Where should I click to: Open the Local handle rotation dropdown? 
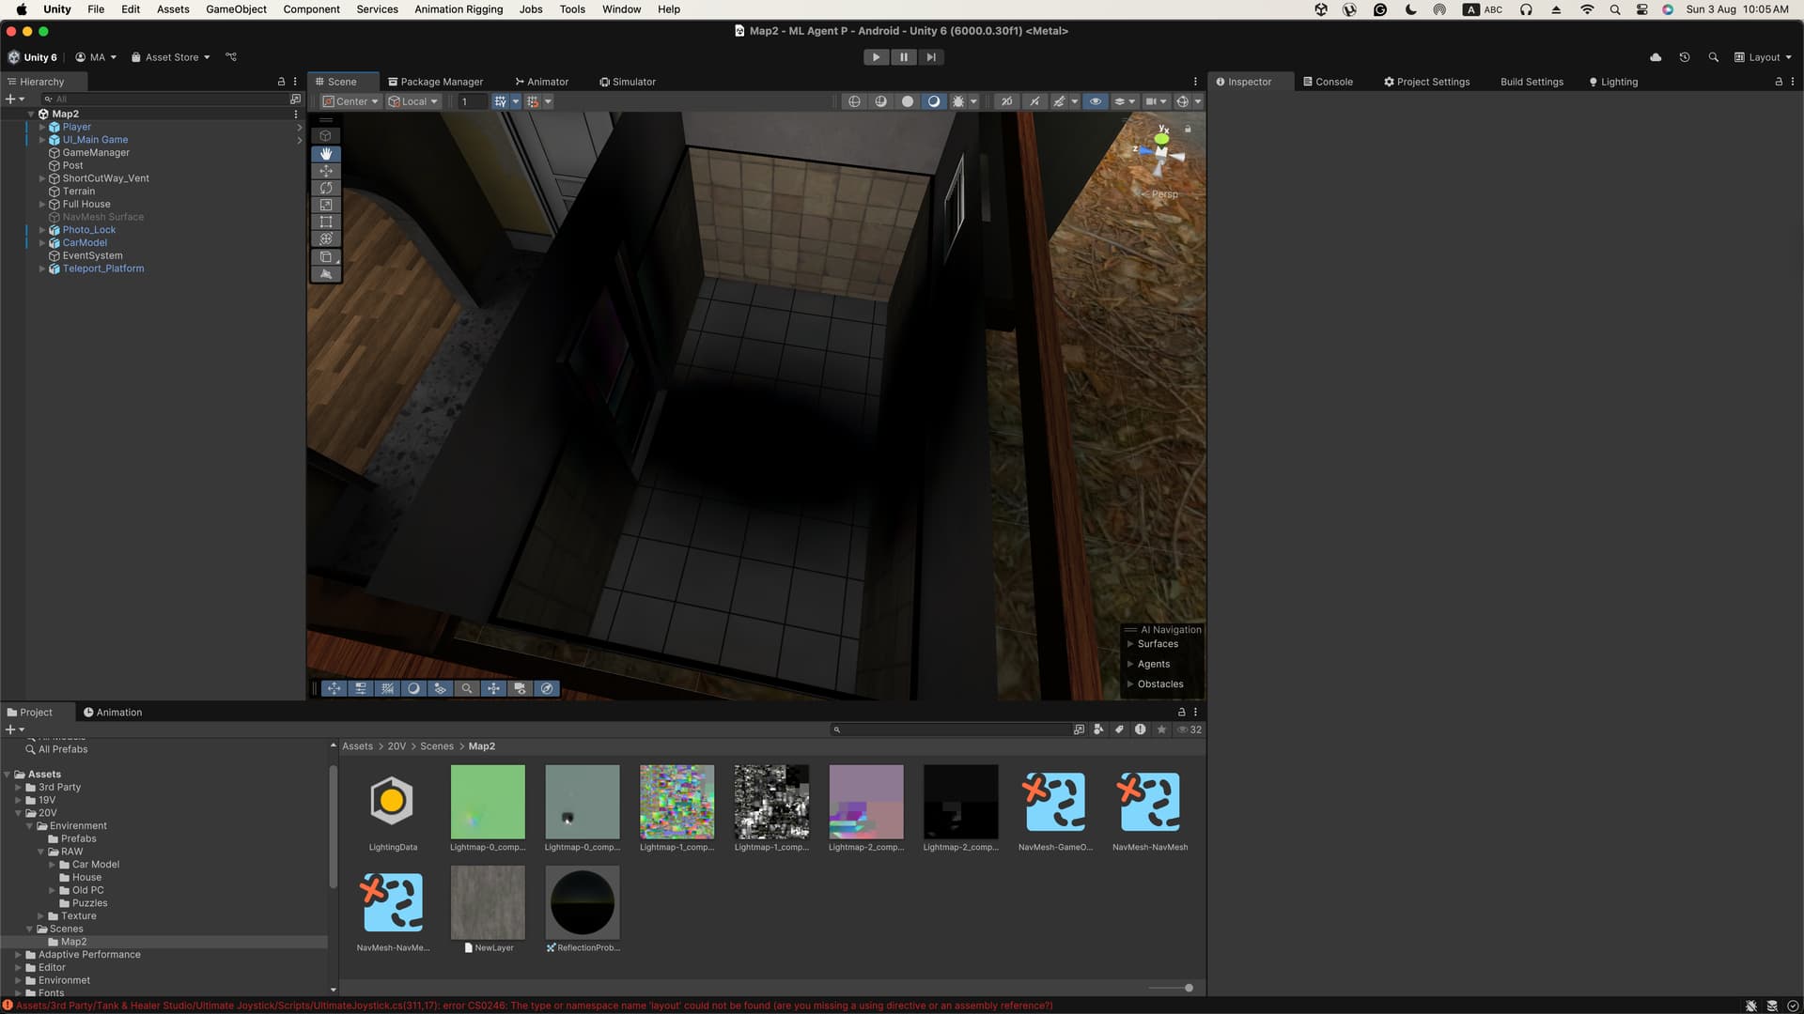412,101
